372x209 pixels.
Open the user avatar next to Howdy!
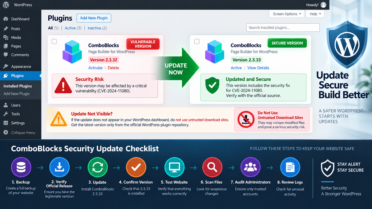tap(323, 5)
